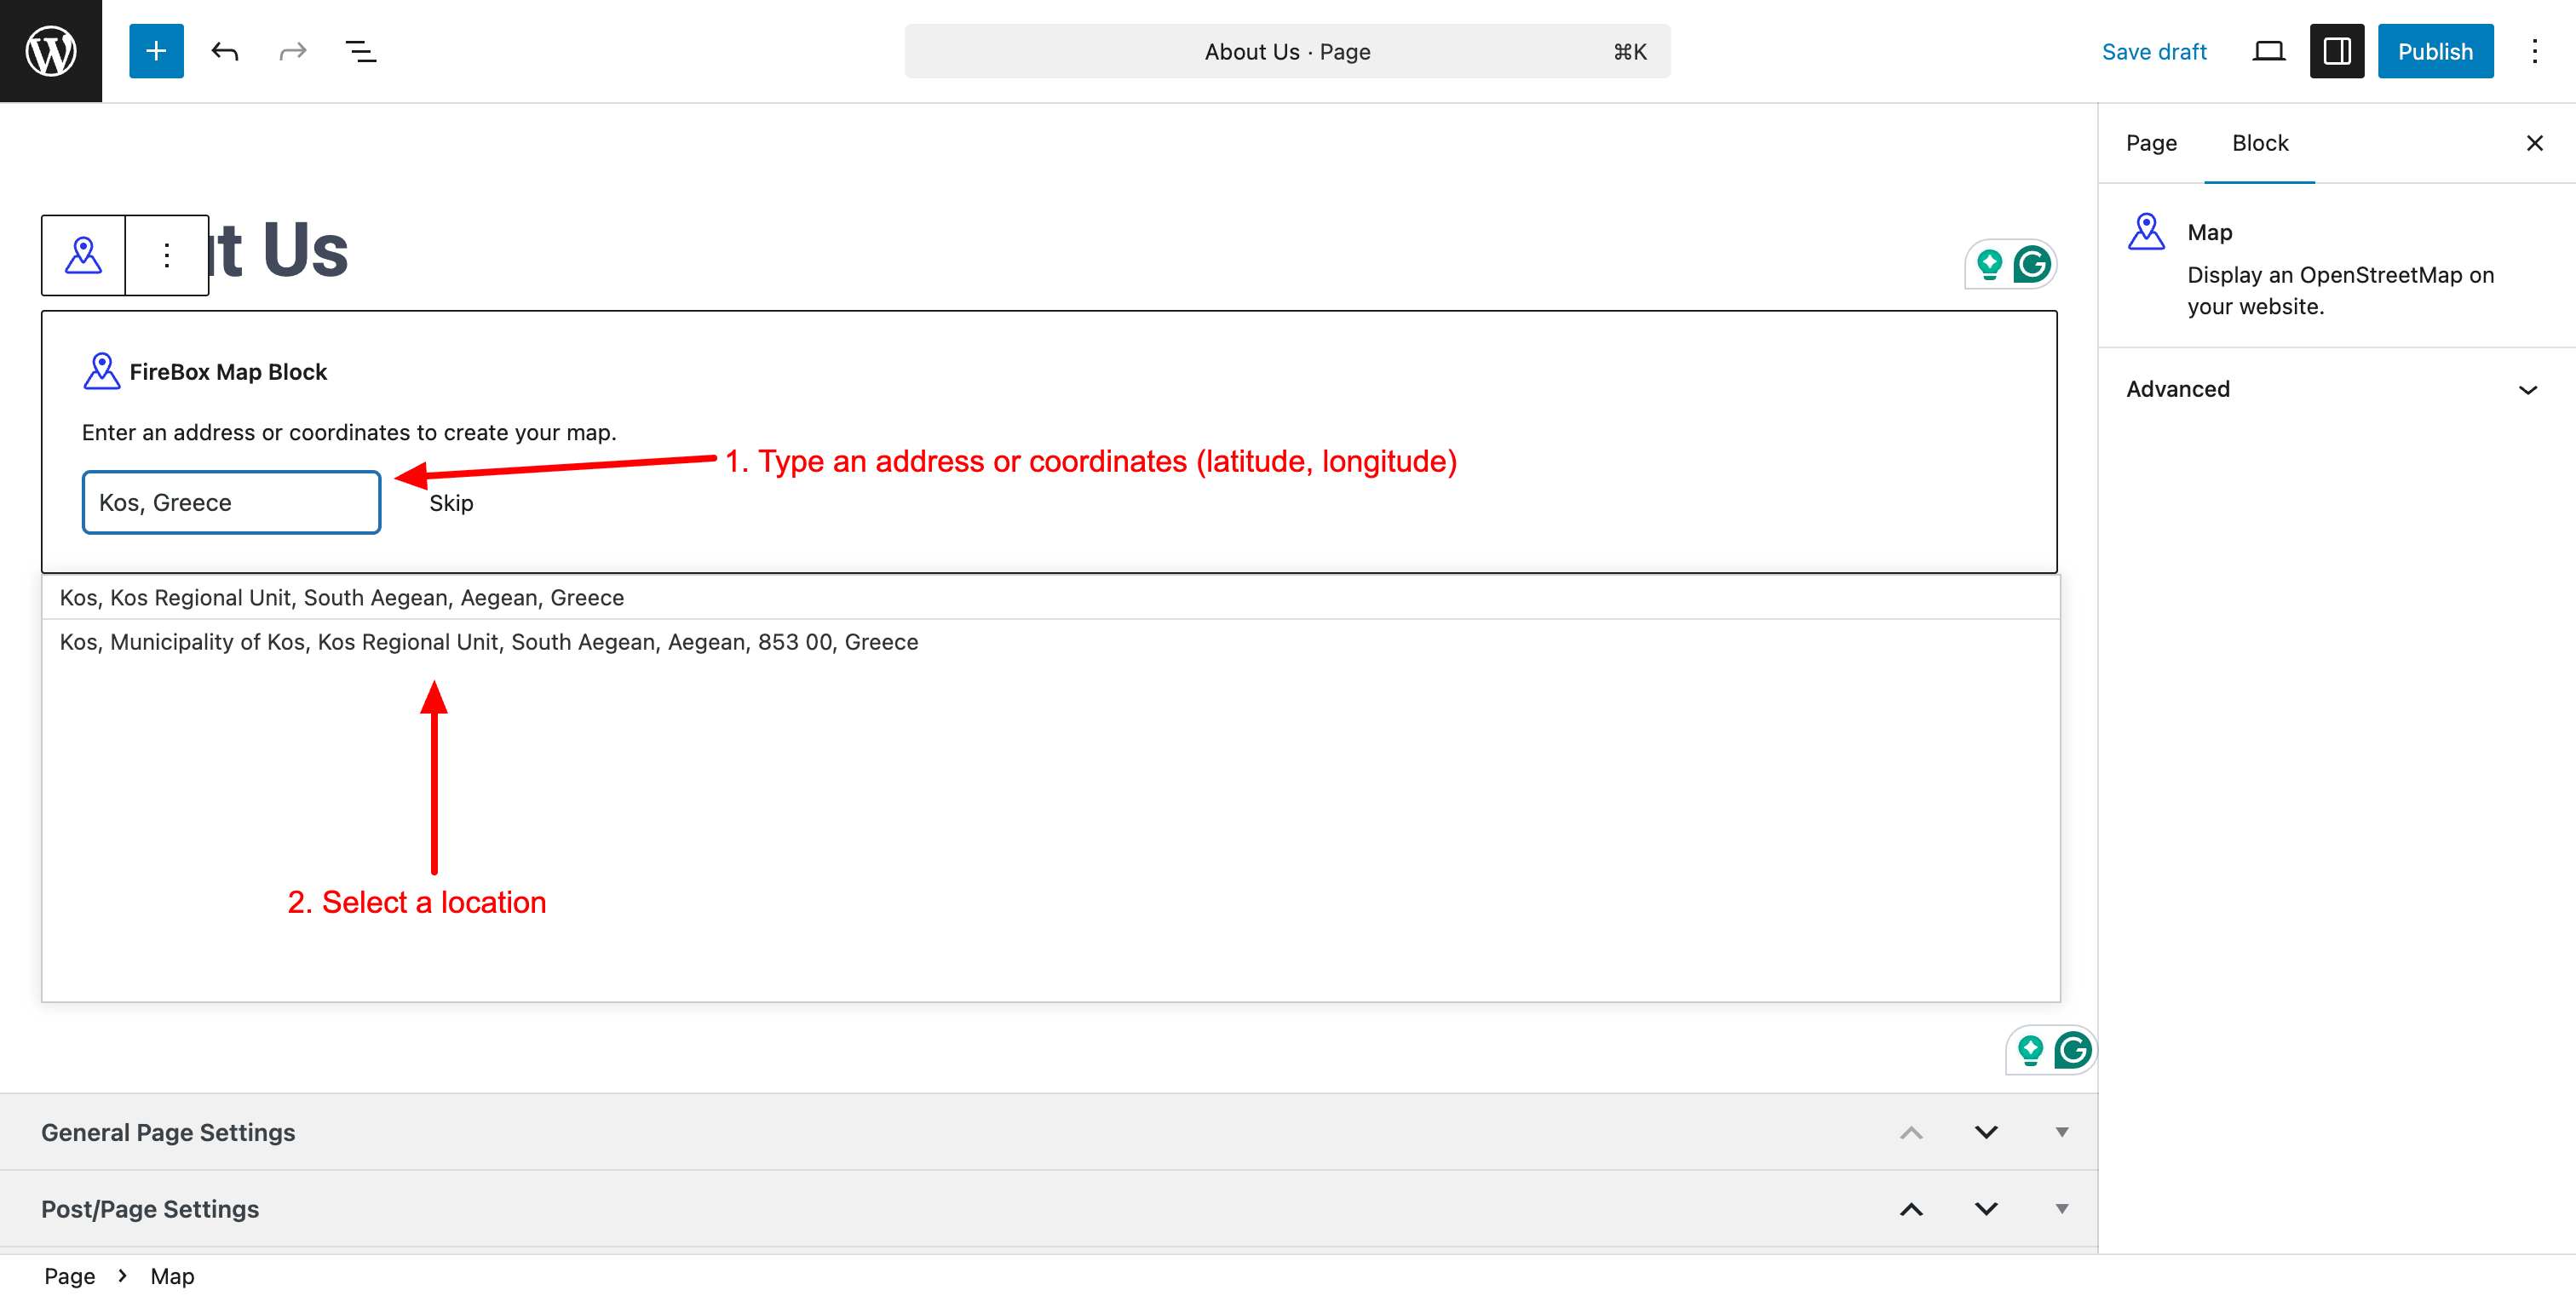
Task: Click the upper Grammarly G icon
Action: (2031, 264)
